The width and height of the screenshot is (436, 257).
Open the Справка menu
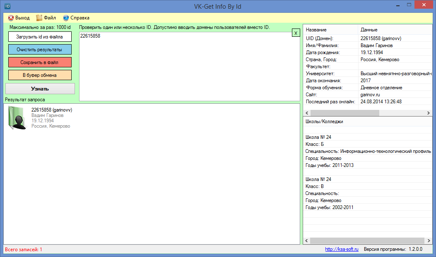76,18
